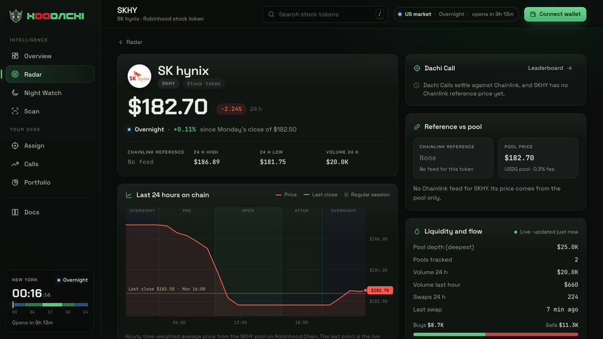
Task: Click the Assign crosshair icon
Action: [15, 146]
